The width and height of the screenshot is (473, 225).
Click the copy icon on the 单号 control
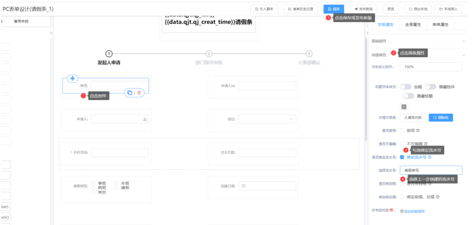click(130, 93)
